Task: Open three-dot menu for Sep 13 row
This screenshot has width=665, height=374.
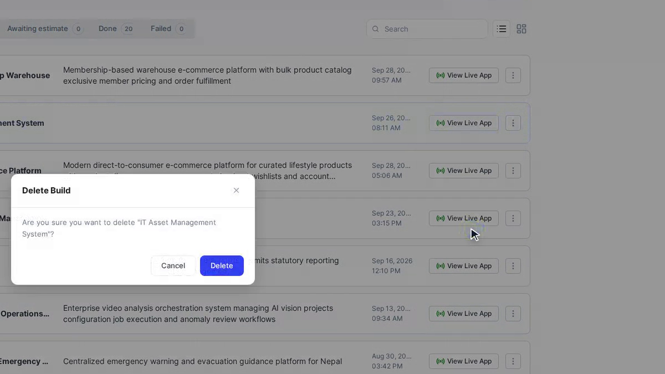Action: pos(513,313)
